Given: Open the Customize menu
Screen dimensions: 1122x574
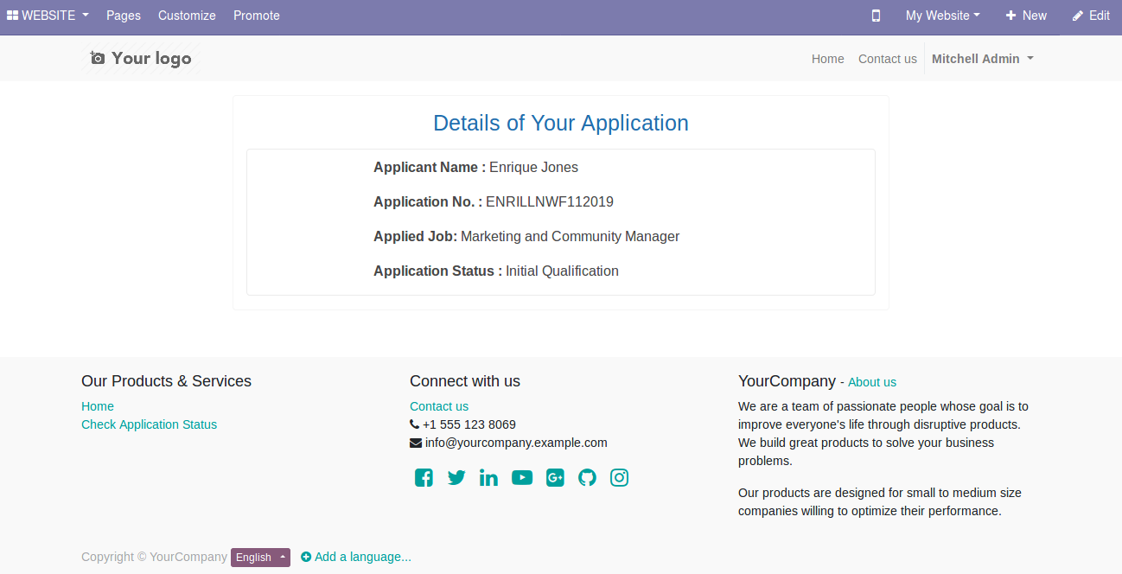Looking at the screenshot, I should pos(187,16).
